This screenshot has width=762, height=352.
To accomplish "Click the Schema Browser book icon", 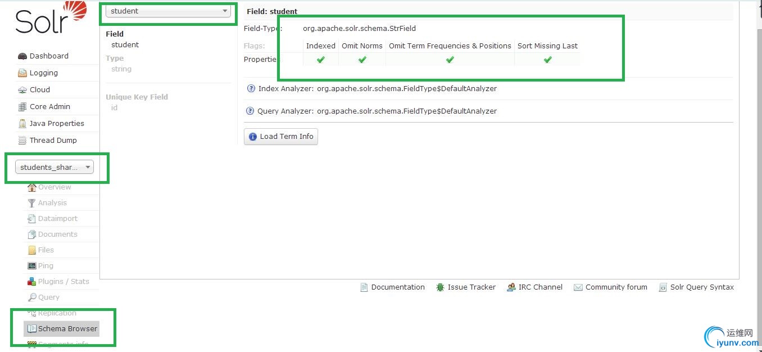I will 32,329.
